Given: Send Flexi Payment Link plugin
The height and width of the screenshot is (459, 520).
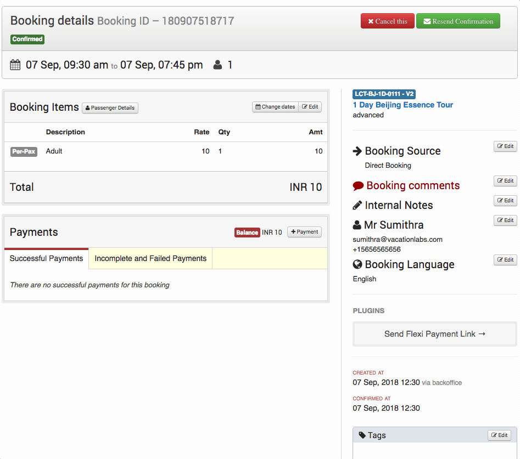Looking at the screenshot, I should pos(434,334).
